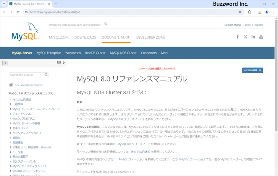Select MySQL NDB Cluster tab

click(123, 53)
